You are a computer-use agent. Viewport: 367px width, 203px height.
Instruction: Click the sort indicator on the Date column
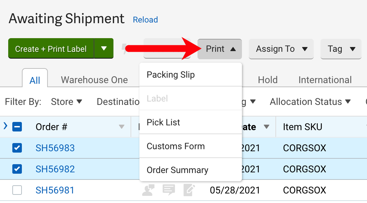click(x=267, y=127)
